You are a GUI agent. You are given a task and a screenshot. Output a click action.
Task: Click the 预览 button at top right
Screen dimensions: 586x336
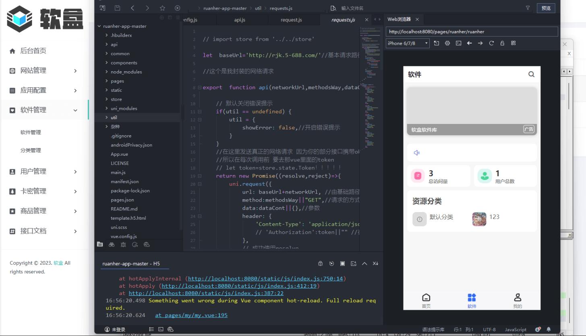[x=546, y=8]
